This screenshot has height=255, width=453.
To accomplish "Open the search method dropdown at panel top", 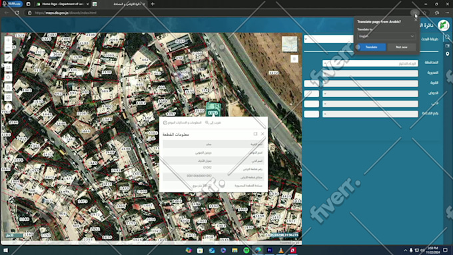I will click(328, 39).
